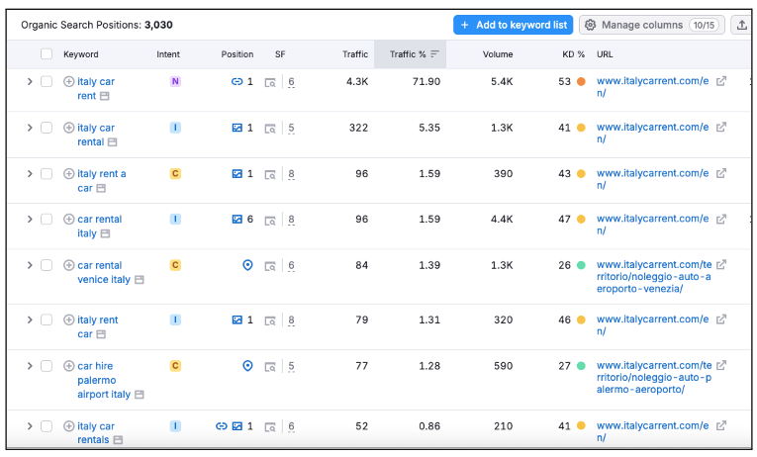This screenshot has width=757, height=457.
Task: Open external link icon for 'italy rent a car' URL
Action: pyautogui.click(x=721, y=173)
